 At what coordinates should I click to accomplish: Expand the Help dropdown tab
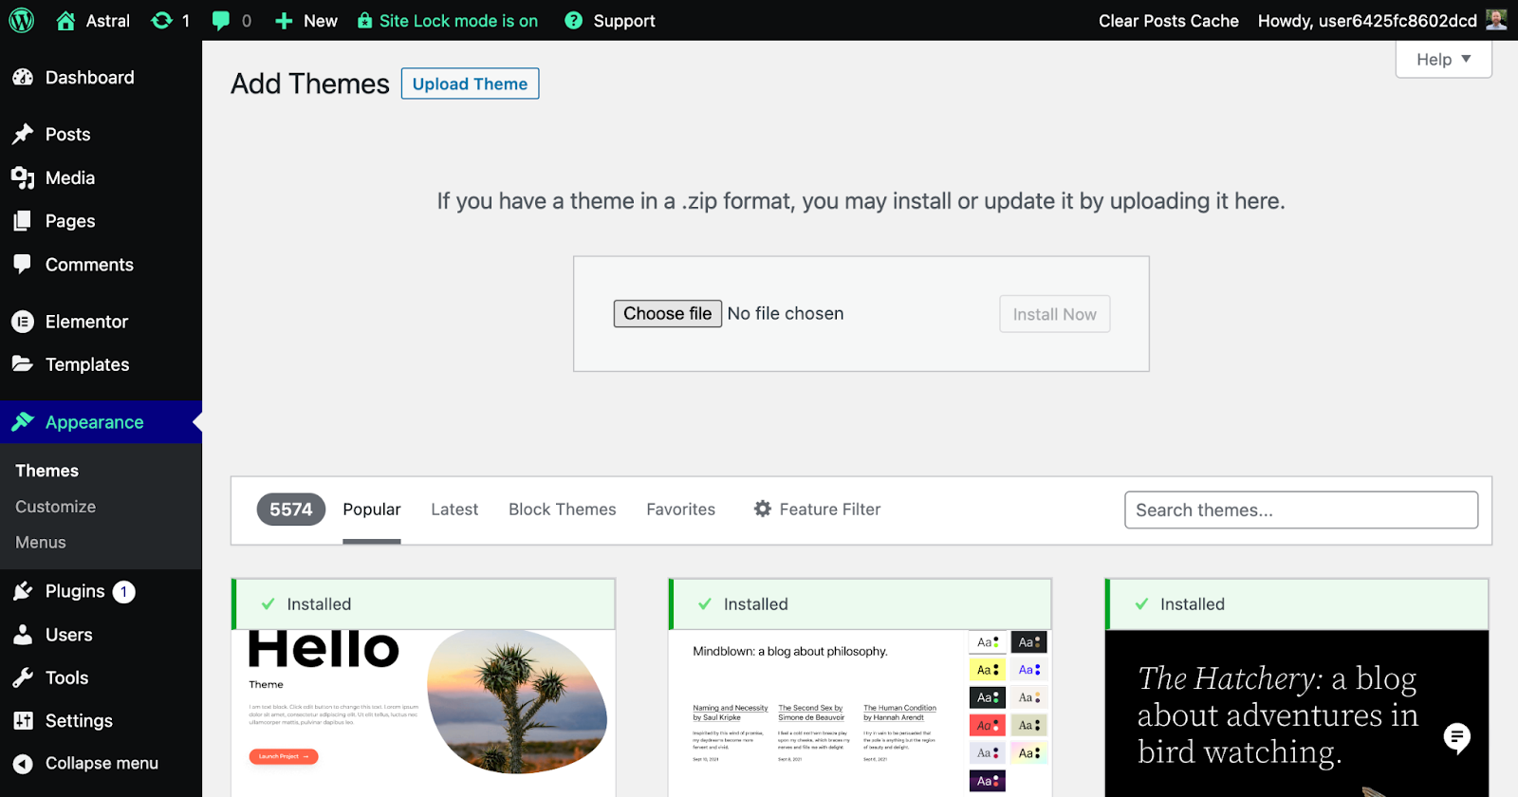pos(1443,59)
